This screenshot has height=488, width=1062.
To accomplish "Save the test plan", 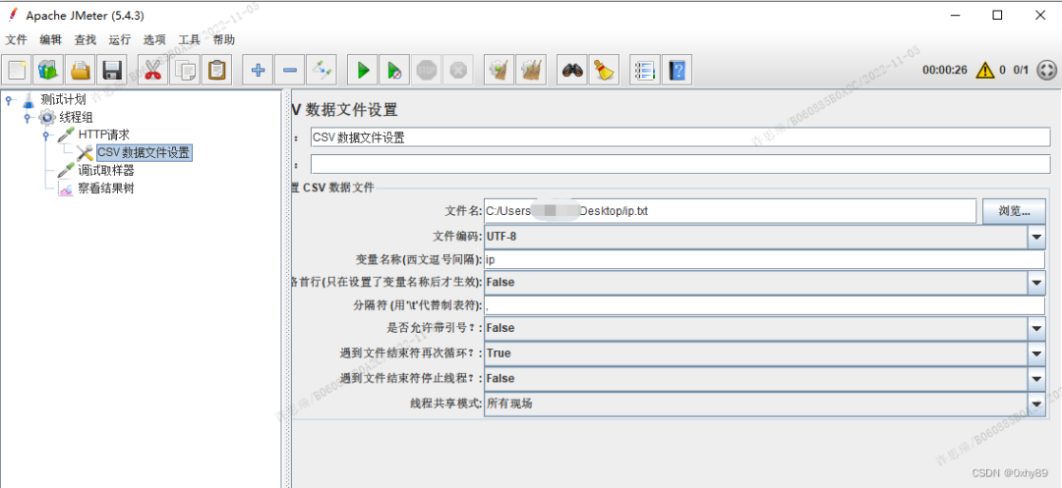I will coord(112,70).
